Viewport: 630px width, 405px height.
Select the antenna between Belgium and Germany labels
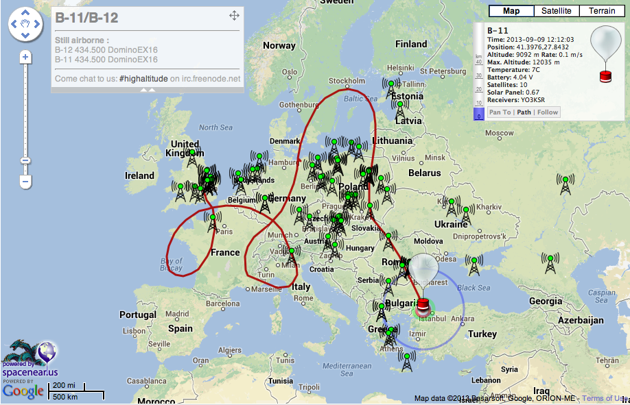(x=265, y=204)
